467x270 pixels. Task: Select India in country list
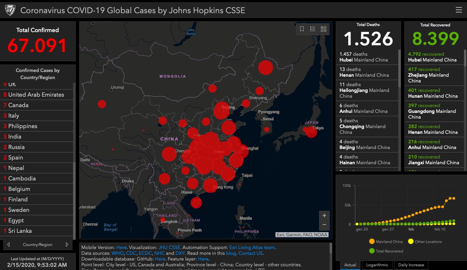(x=37, y=137)
